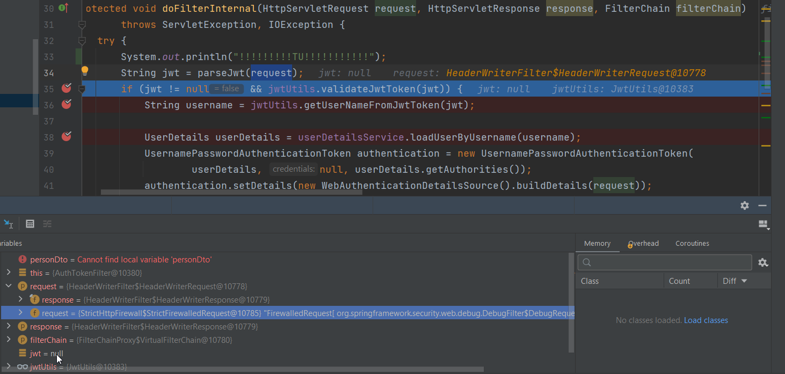The height and width of the screenshot is (374, 785).
Task: Click 'WebAuthenticationDetailsSource' on line 41
Action: (410, 186)
